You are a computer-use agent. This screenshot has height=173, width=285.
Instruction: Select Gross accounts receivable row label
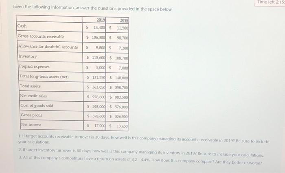pos(41,36)
